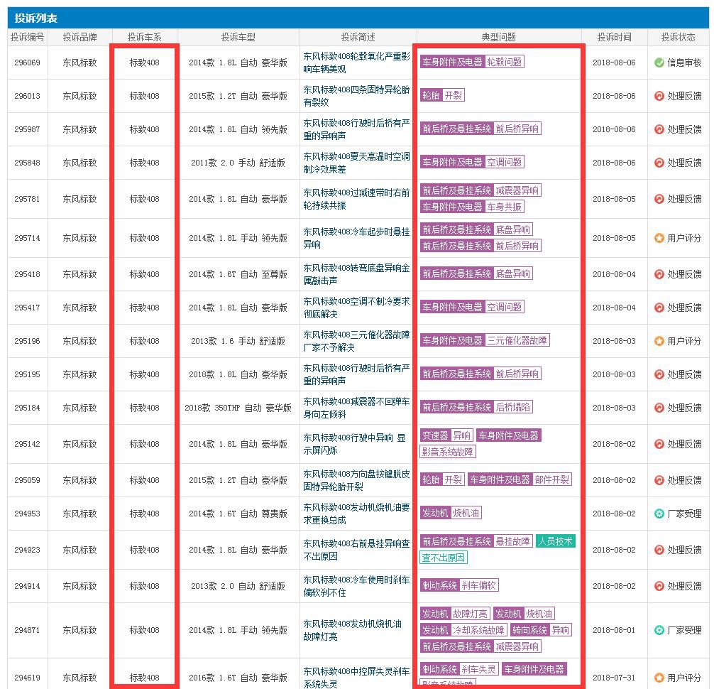Click the 冷却系统故障 tag
714x689 pixels.
click(x=478, y=630)
